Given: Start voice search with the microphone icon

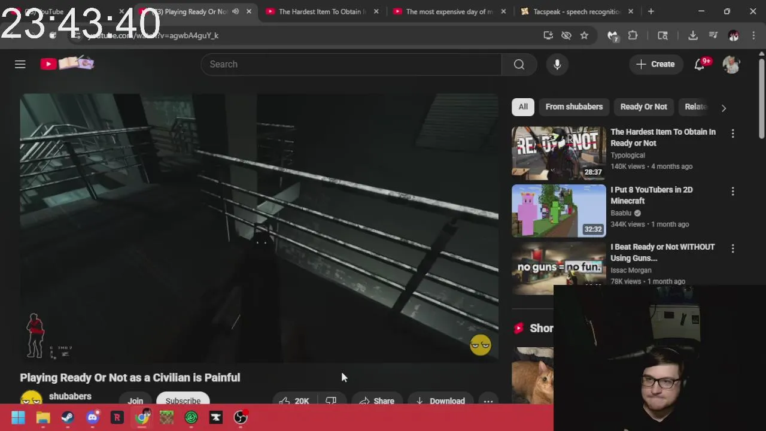Looking at the screenshot, I should pyautogui.click(x=557, y=64).
